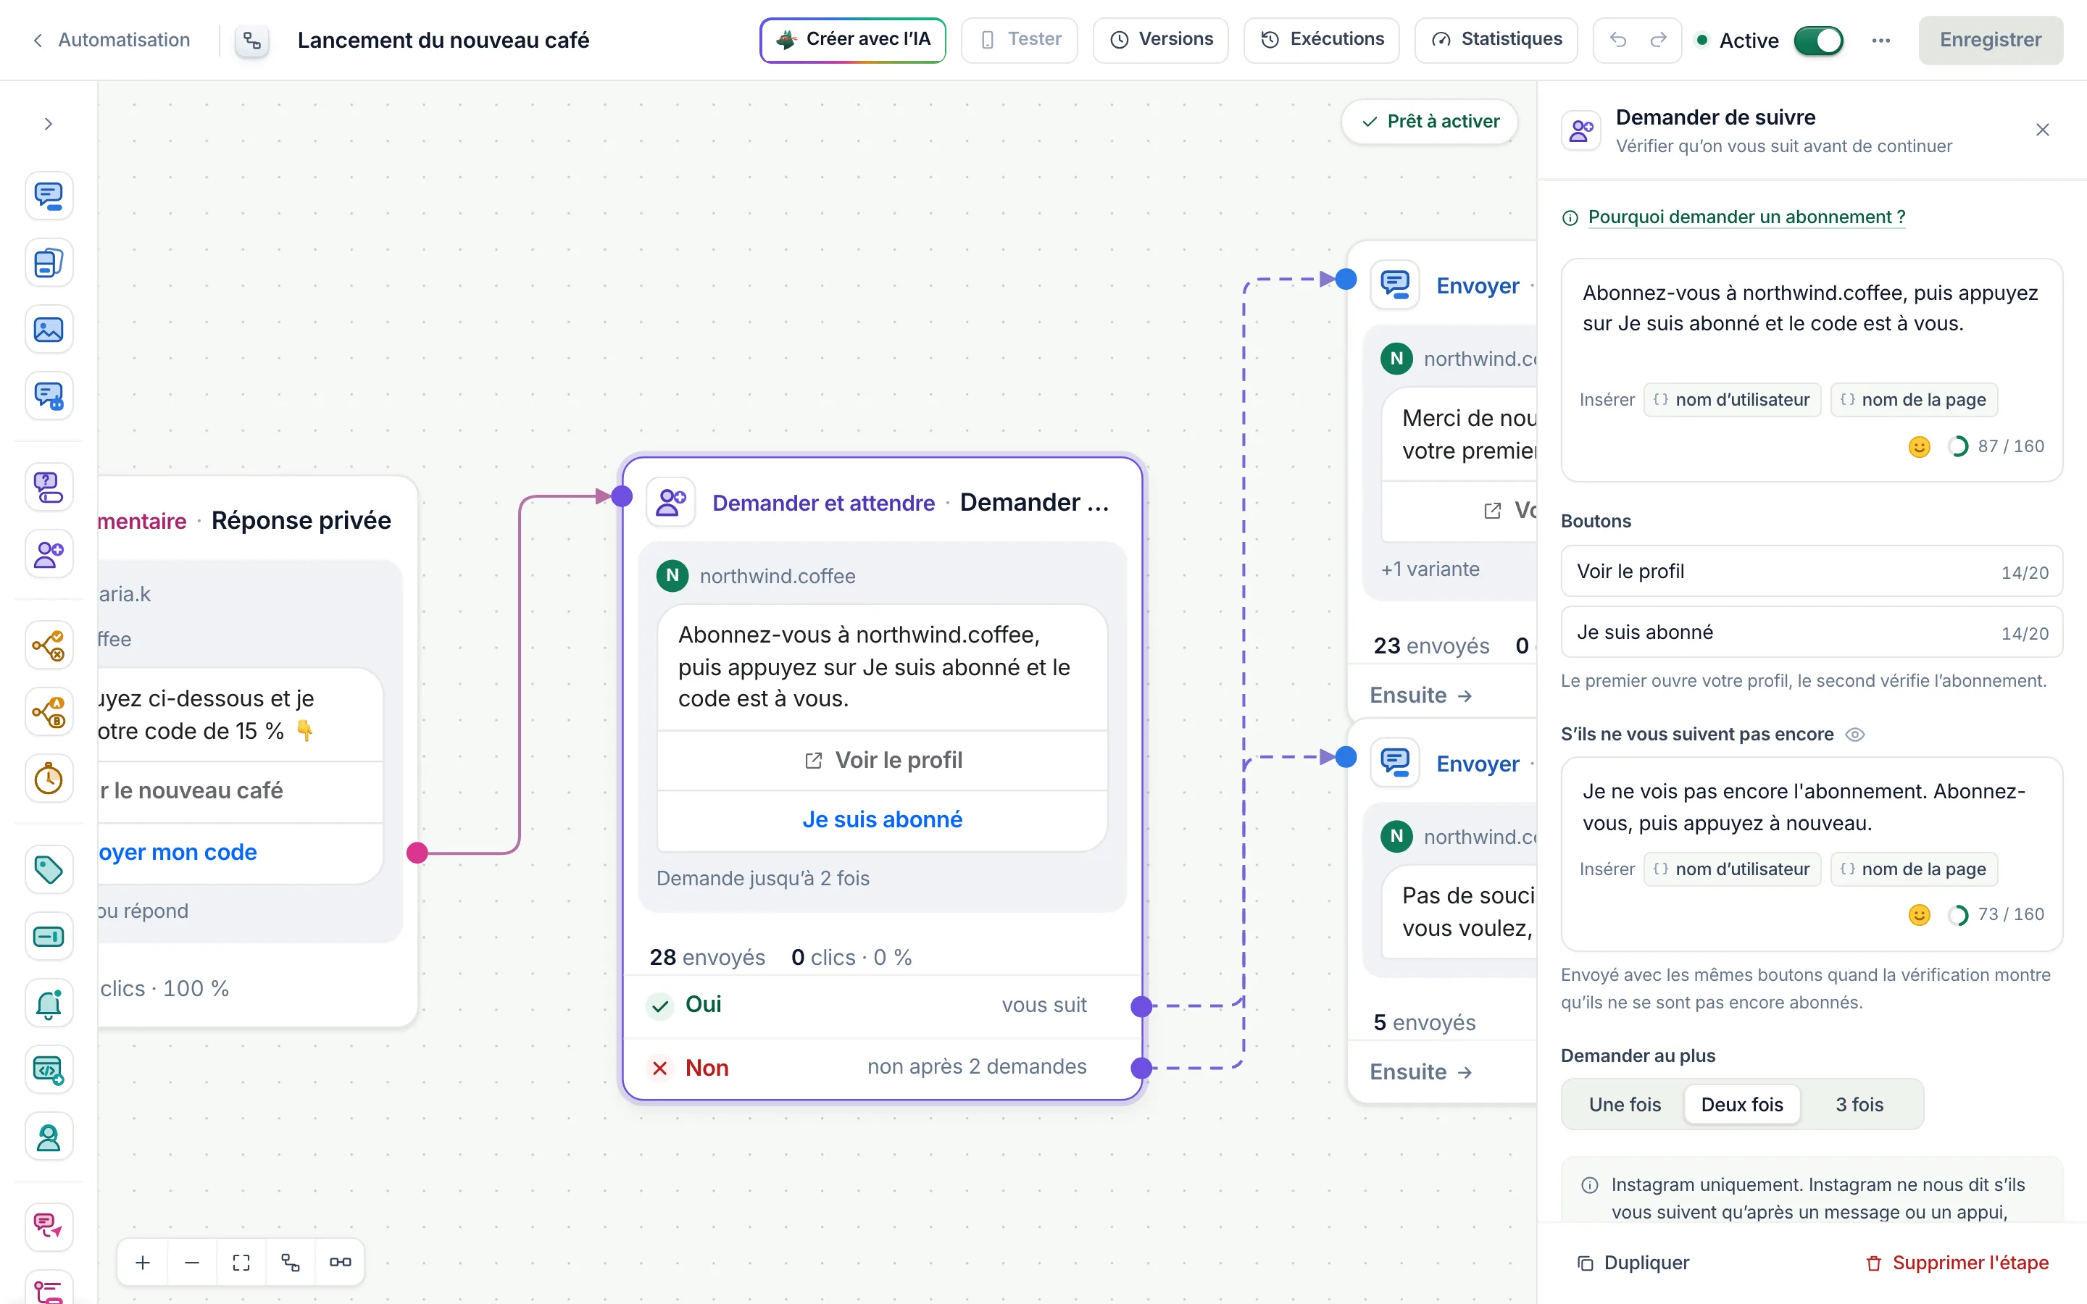2087x1304 pixels.
Task: Expand the left sidebar chevron
Action: [49, 124]
